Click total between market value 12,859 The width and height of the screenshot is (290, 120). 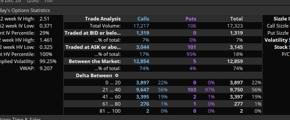(x=235, y=61)
